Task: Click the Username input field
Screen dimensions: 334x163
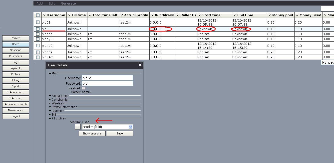Action: click(x=107, y=78)
